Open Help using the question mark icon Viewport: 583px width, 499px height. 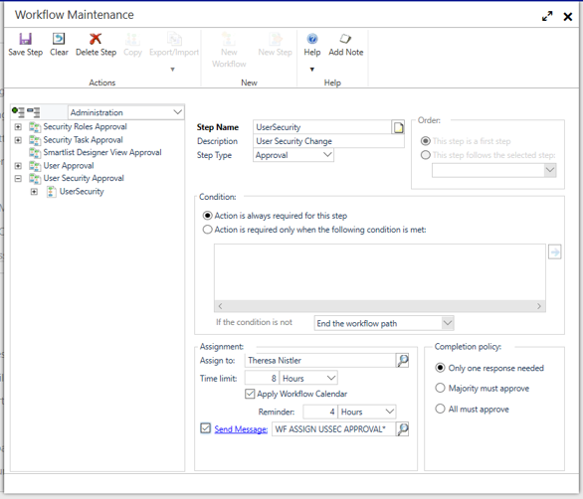(x=312, y=39)
